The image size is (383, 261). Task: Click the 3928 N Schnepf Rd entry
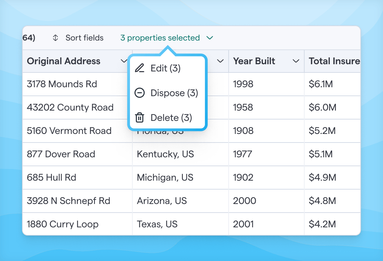click(x=68, y=201)
